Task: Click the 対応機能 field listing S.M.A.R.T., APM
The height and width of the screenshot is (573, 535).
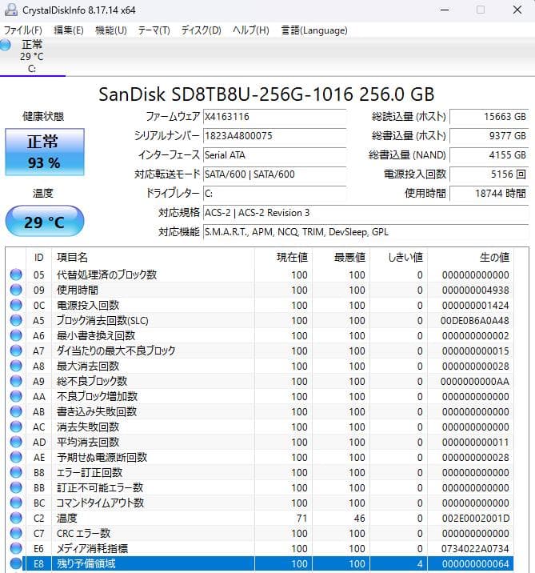Action: click(x=365, y=232)
